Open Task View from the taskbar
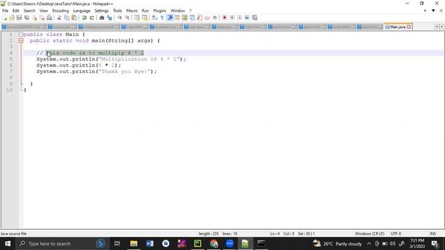The width and height of the screenshot is (445, 250). [x=117, y=244]
